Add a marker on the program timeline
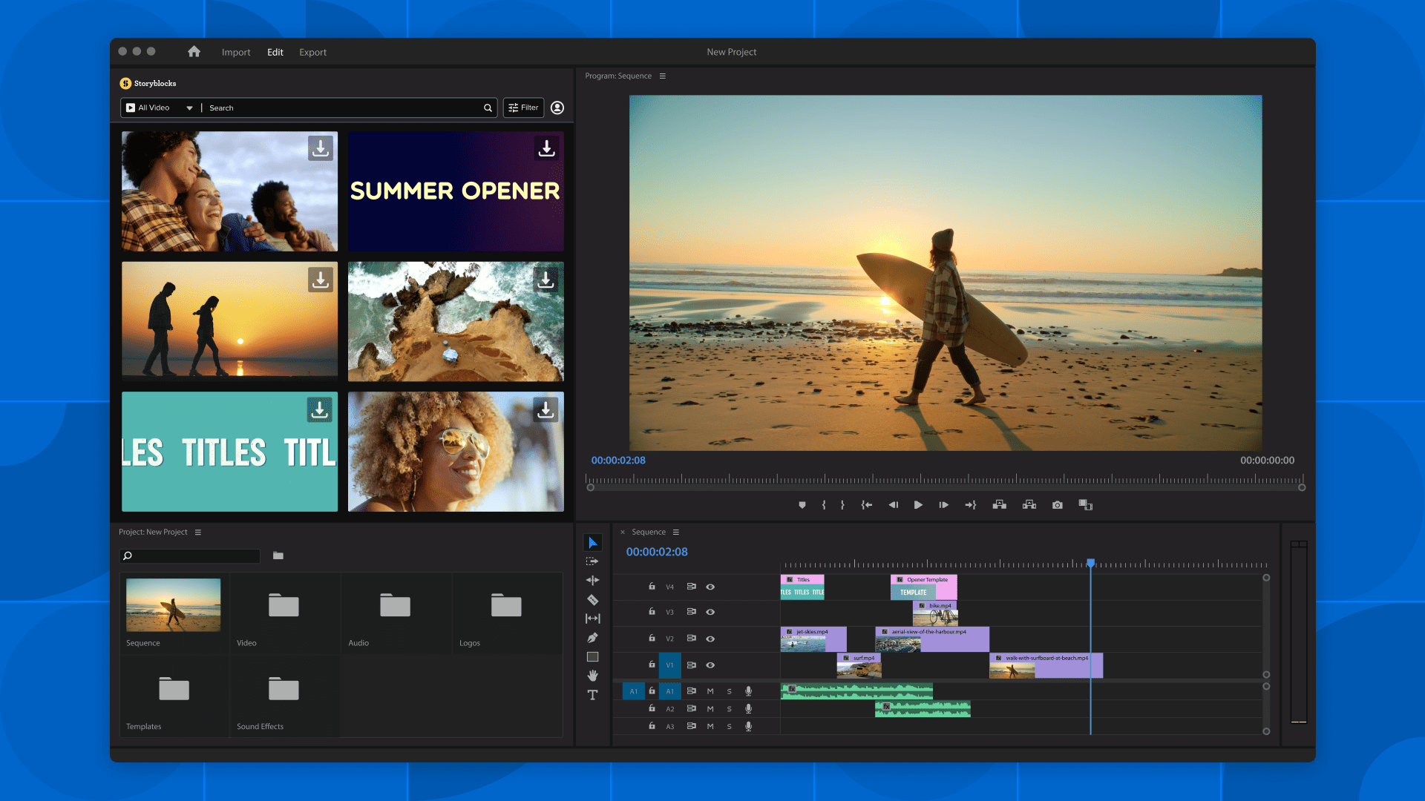 (802, 504)
